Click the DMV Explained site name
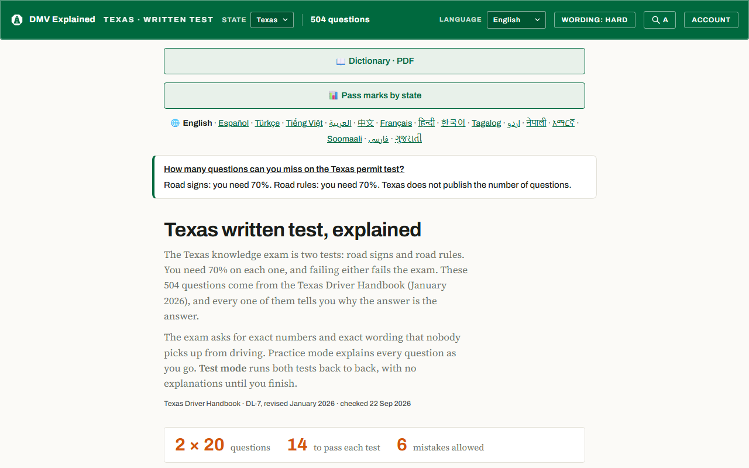The height and width of the screenshot is (468, 749). [x=62, y=19]
